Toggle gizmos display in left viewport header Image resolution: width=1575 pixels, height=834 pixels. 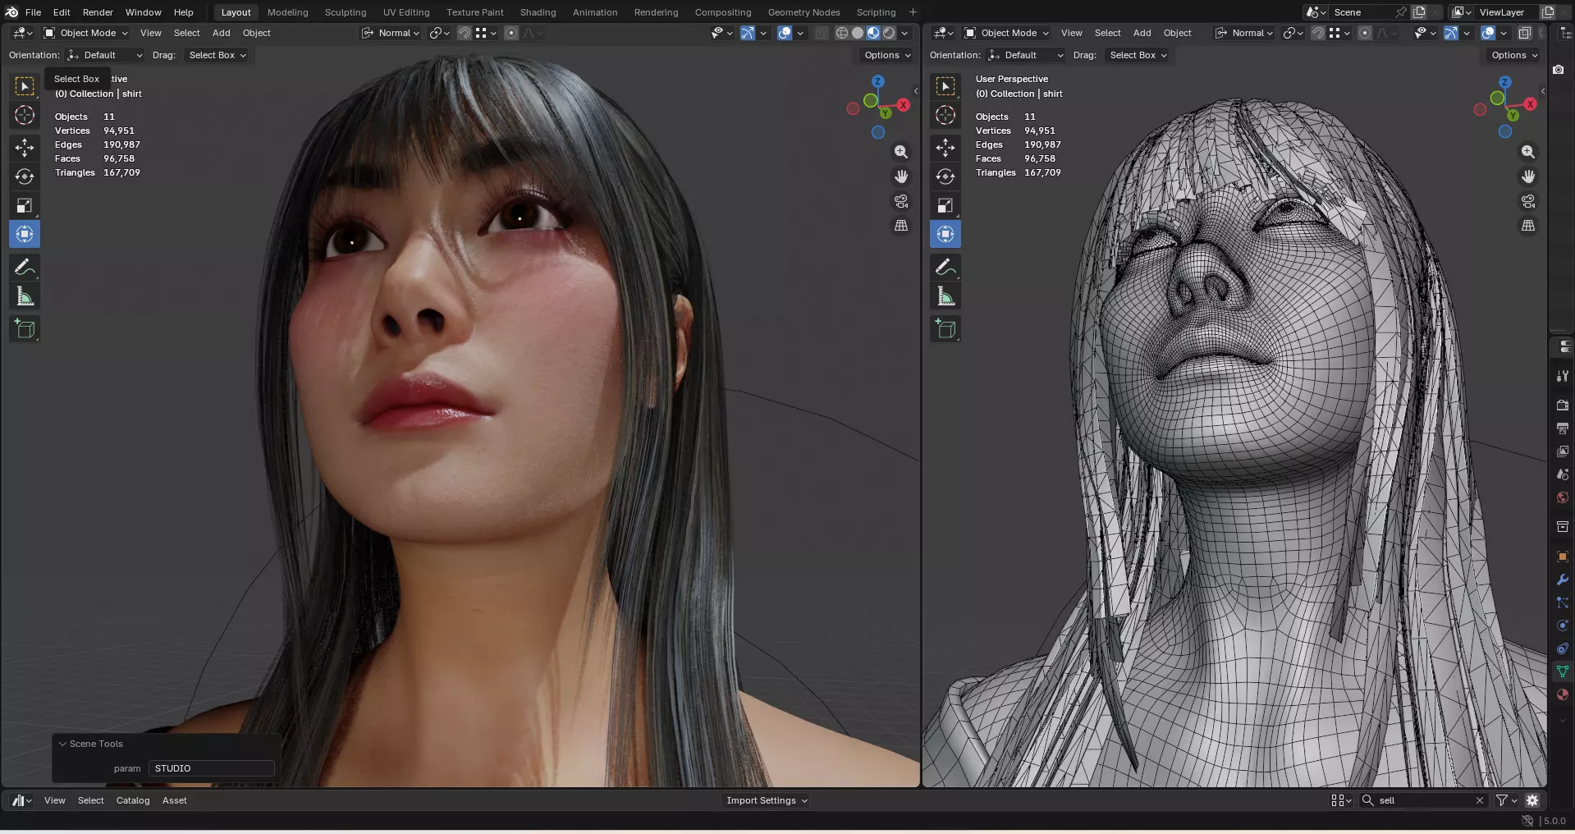pos(748,33)
